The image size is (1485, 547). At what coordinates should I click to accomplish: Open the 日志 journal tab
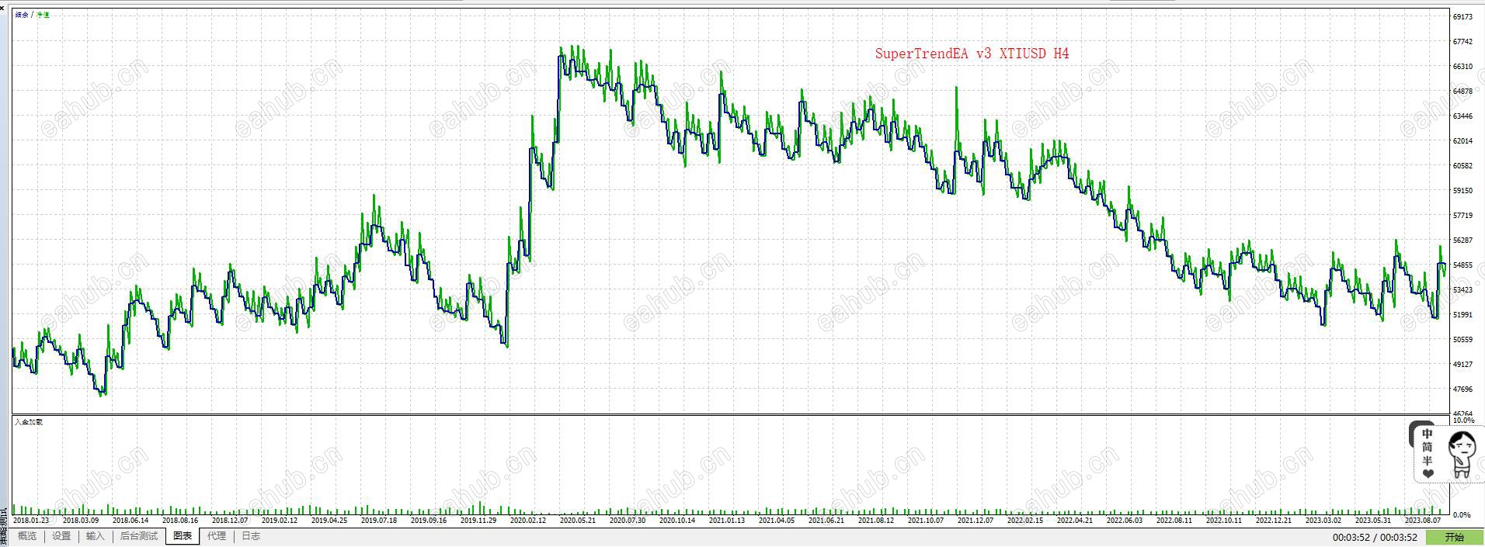point(251,536)
